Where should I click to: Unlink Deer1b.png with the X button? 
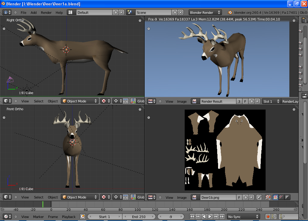click(251, 197)
